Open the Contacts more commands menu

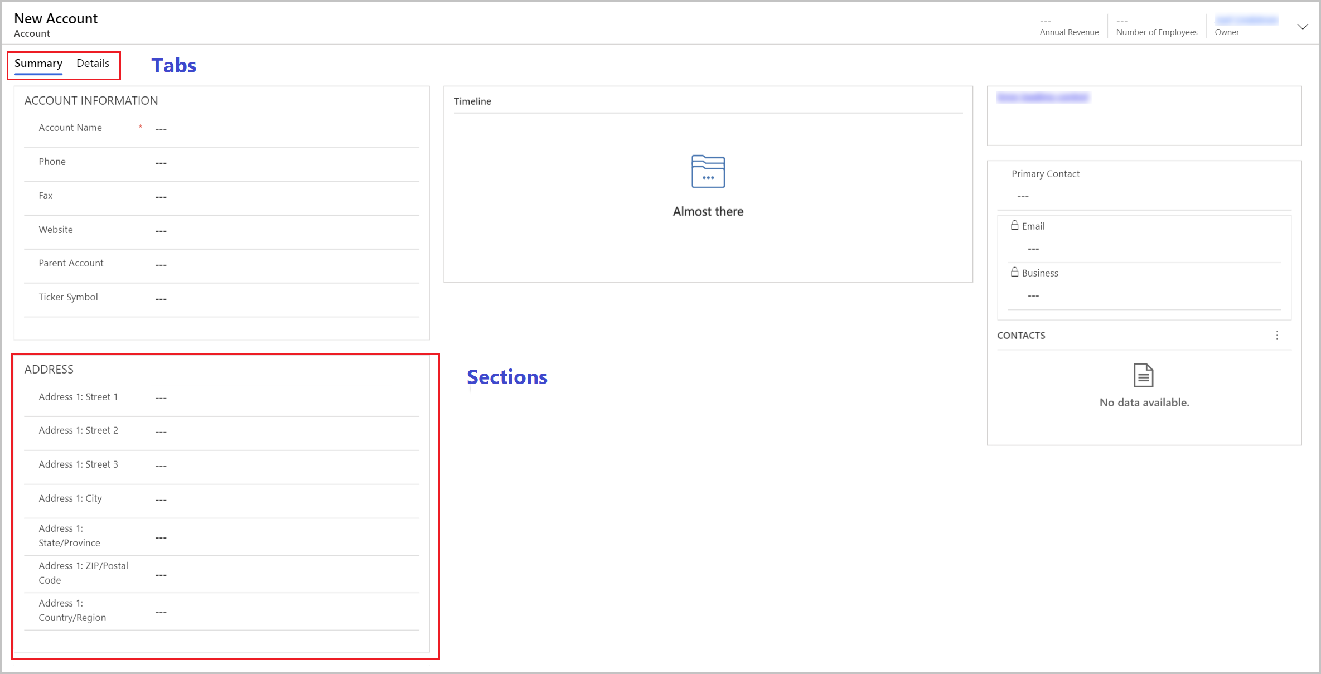point(1277,335)
